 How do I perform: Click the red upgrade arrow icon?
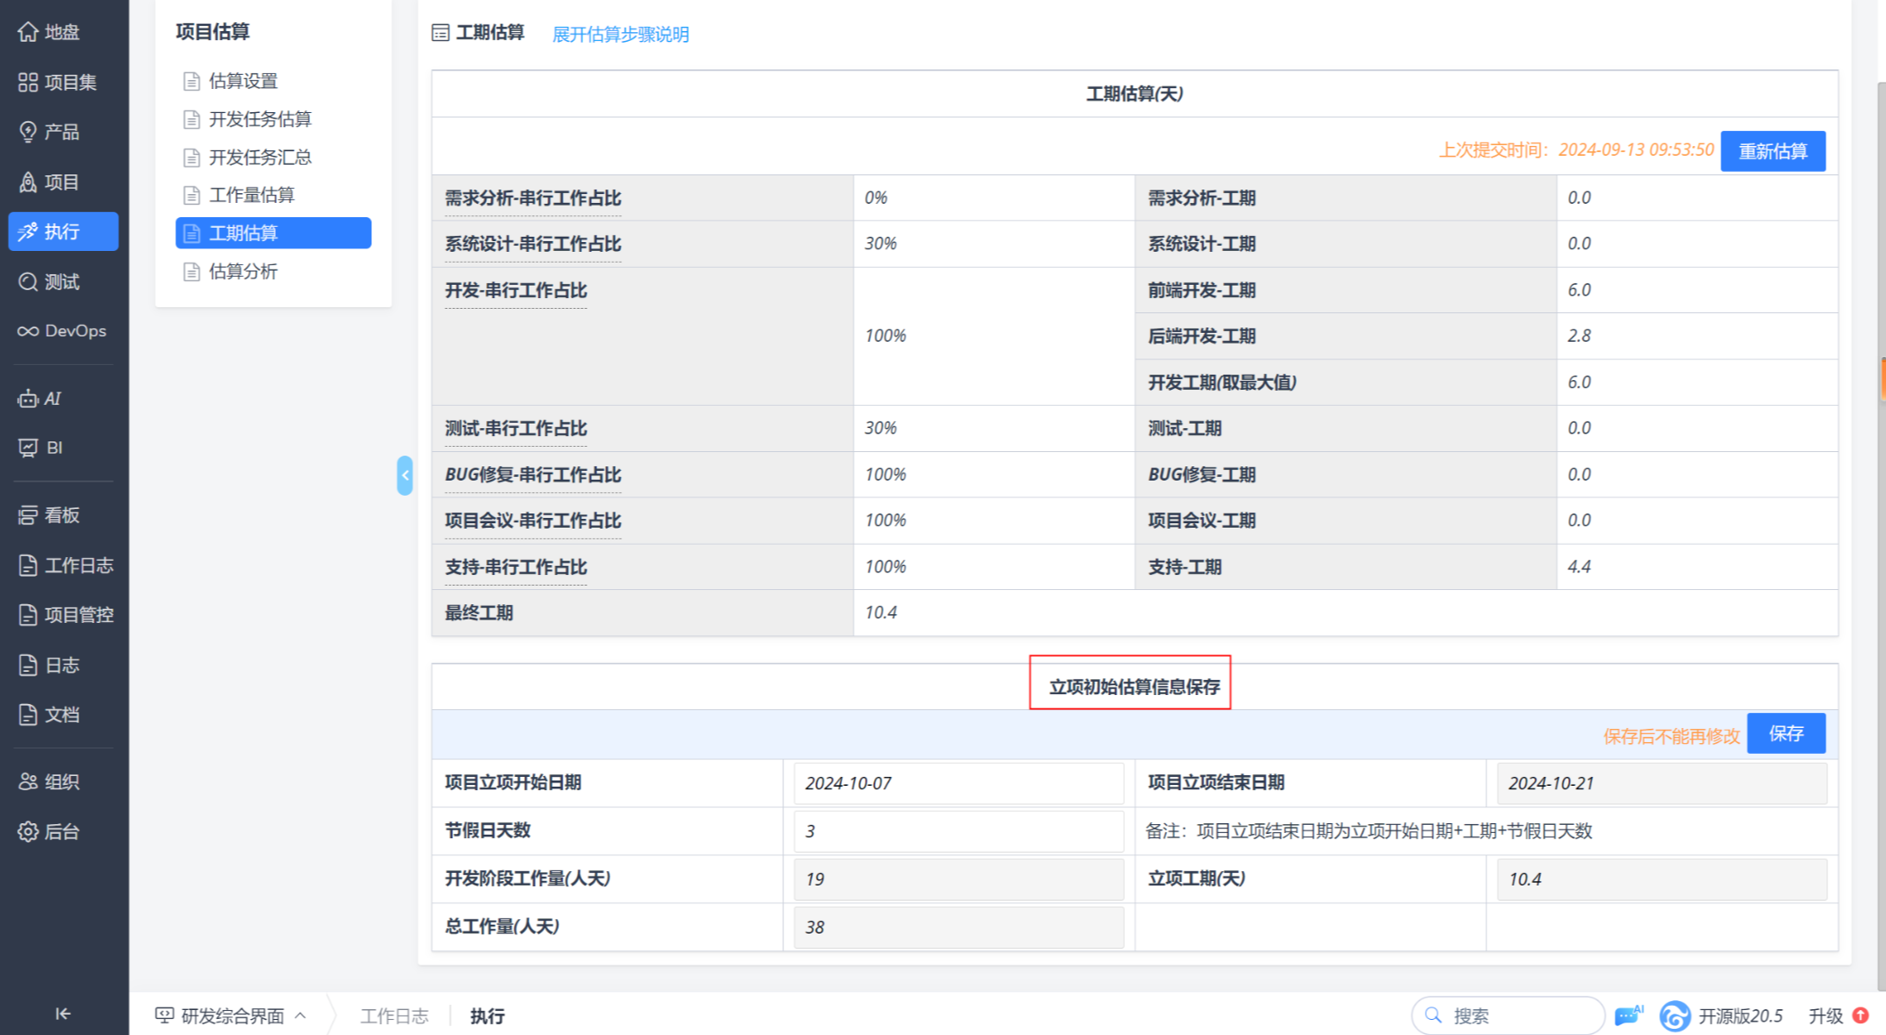click(1860, 1015)
